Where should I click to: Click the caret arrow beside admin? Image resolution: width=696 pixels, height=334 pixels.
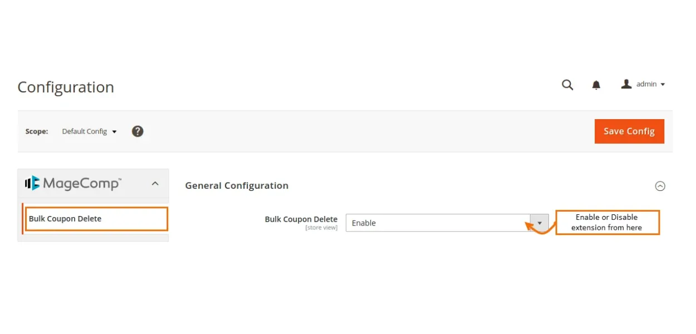[663, 85]
